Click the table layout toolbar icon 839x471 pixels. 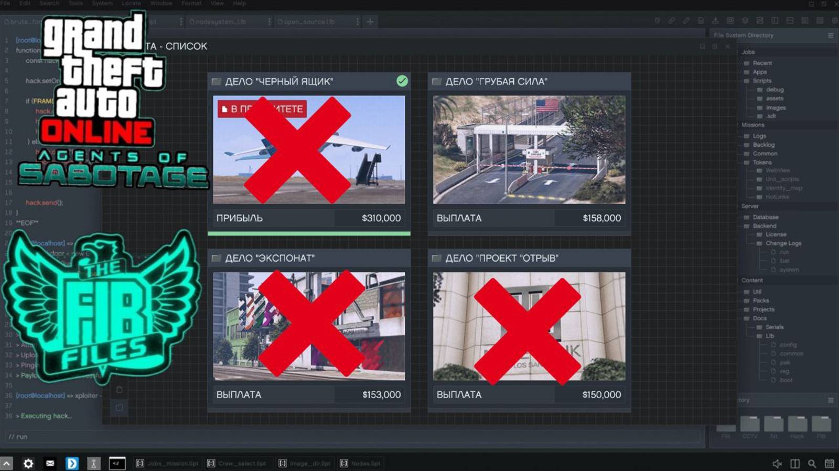pyautogui.click(x=730, y=21)
